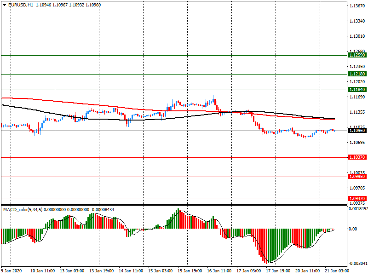Click the 14 Jan 11:00 time axis label
368x276 pixels.
131,270
